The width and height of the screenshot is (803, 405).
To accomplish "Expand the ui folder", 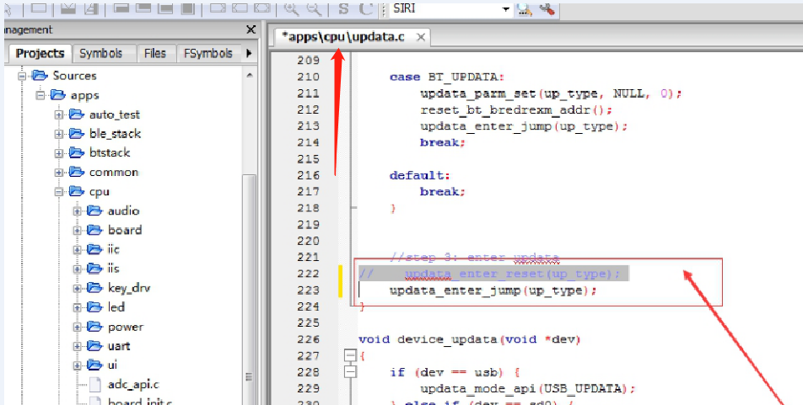I will click(77, 365).
